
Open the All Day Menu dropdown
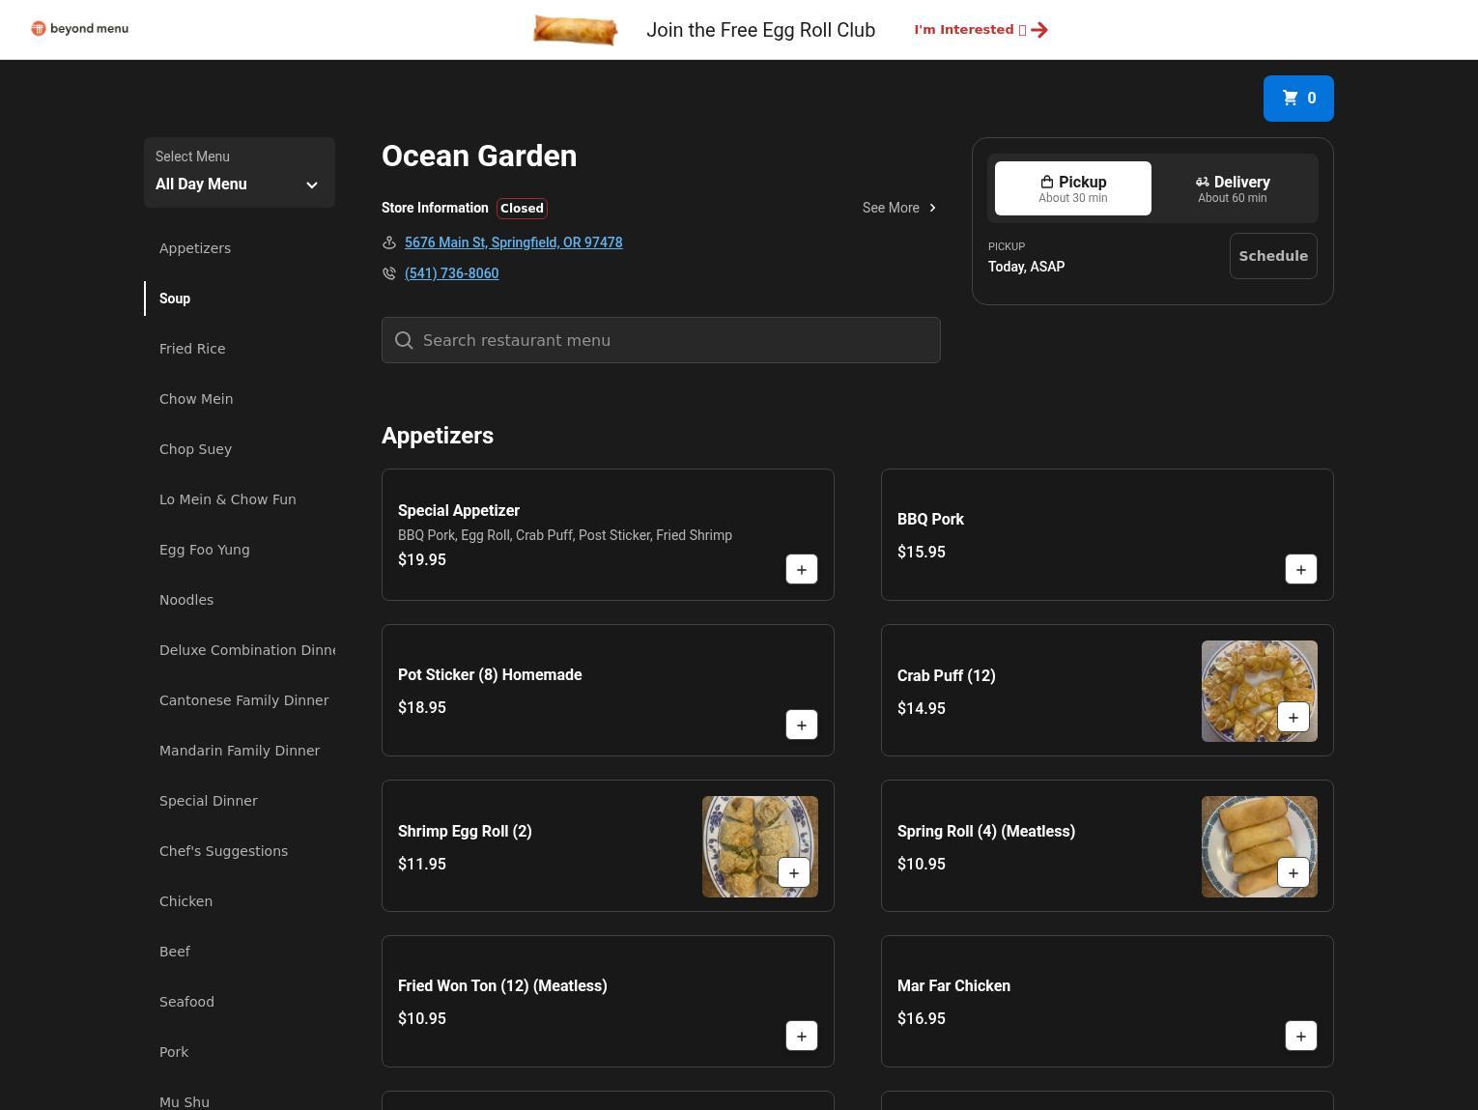point(239,173)
